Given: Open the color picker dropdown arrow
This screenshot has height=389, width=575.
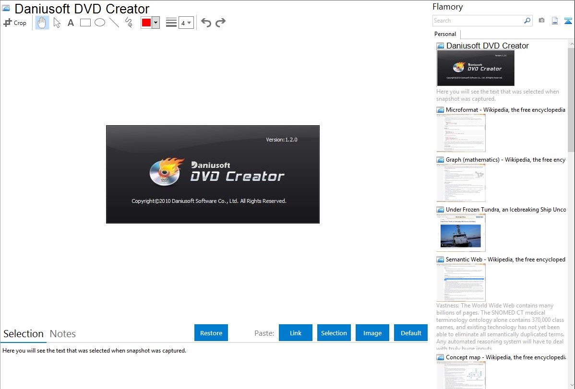Looking at the screenshot, I should (156, 23).
